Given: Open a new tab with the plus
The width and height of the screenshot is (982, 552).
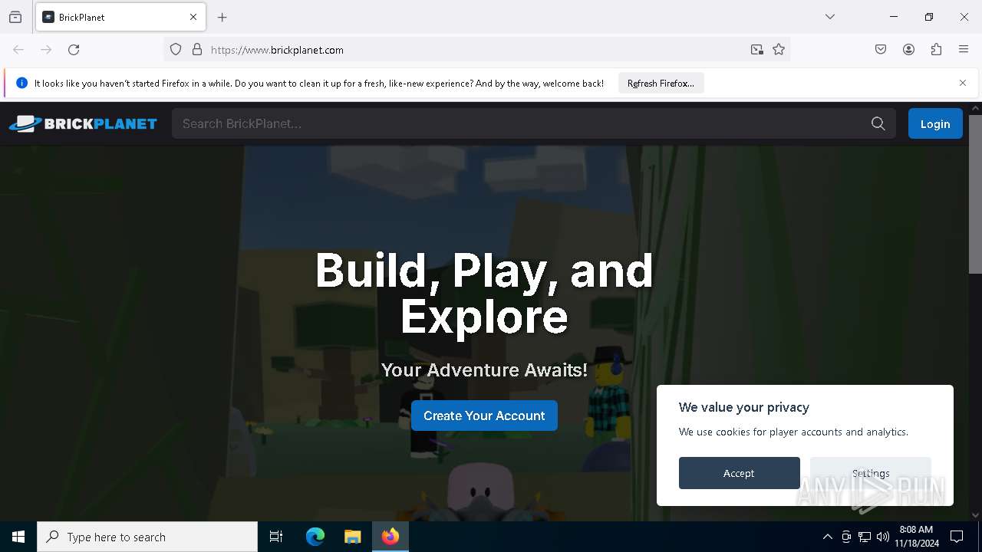Looking at the screenshot, I should click(x=222, y=17).
